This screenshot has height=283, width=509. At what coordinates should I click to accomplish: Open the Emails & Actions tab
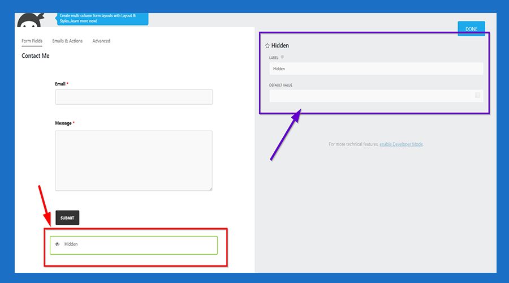pos(67,41)
